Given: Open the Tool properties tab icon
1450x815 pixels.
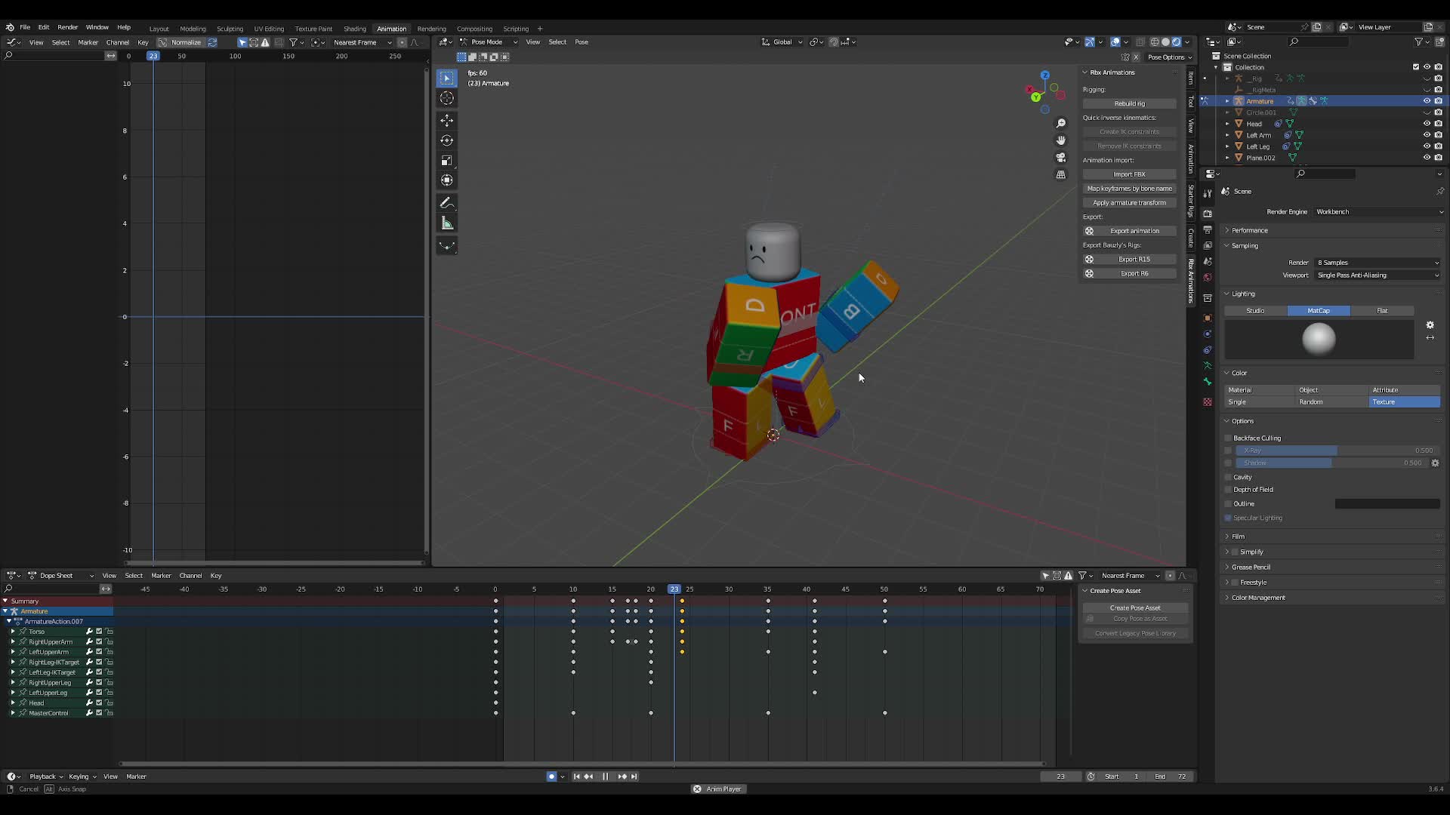Looking at the screenshot, I should click(1208, 193).
